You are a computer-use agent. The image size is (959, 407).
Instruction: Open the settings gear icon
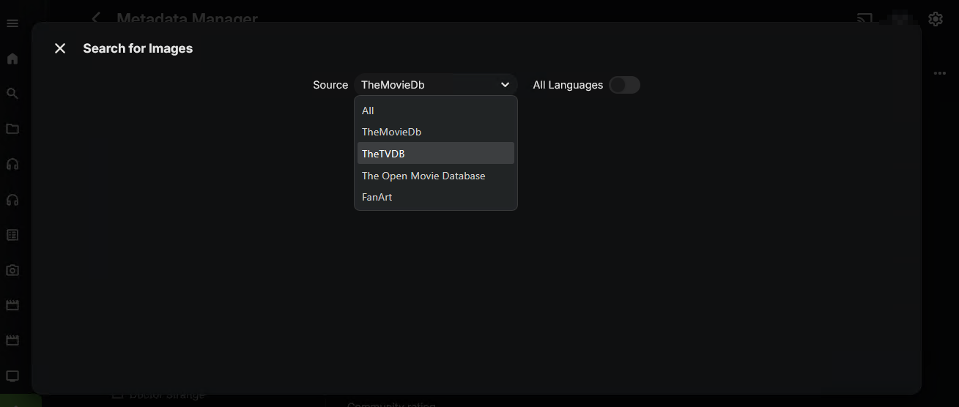pyautogui.click(x=935, y=19)
